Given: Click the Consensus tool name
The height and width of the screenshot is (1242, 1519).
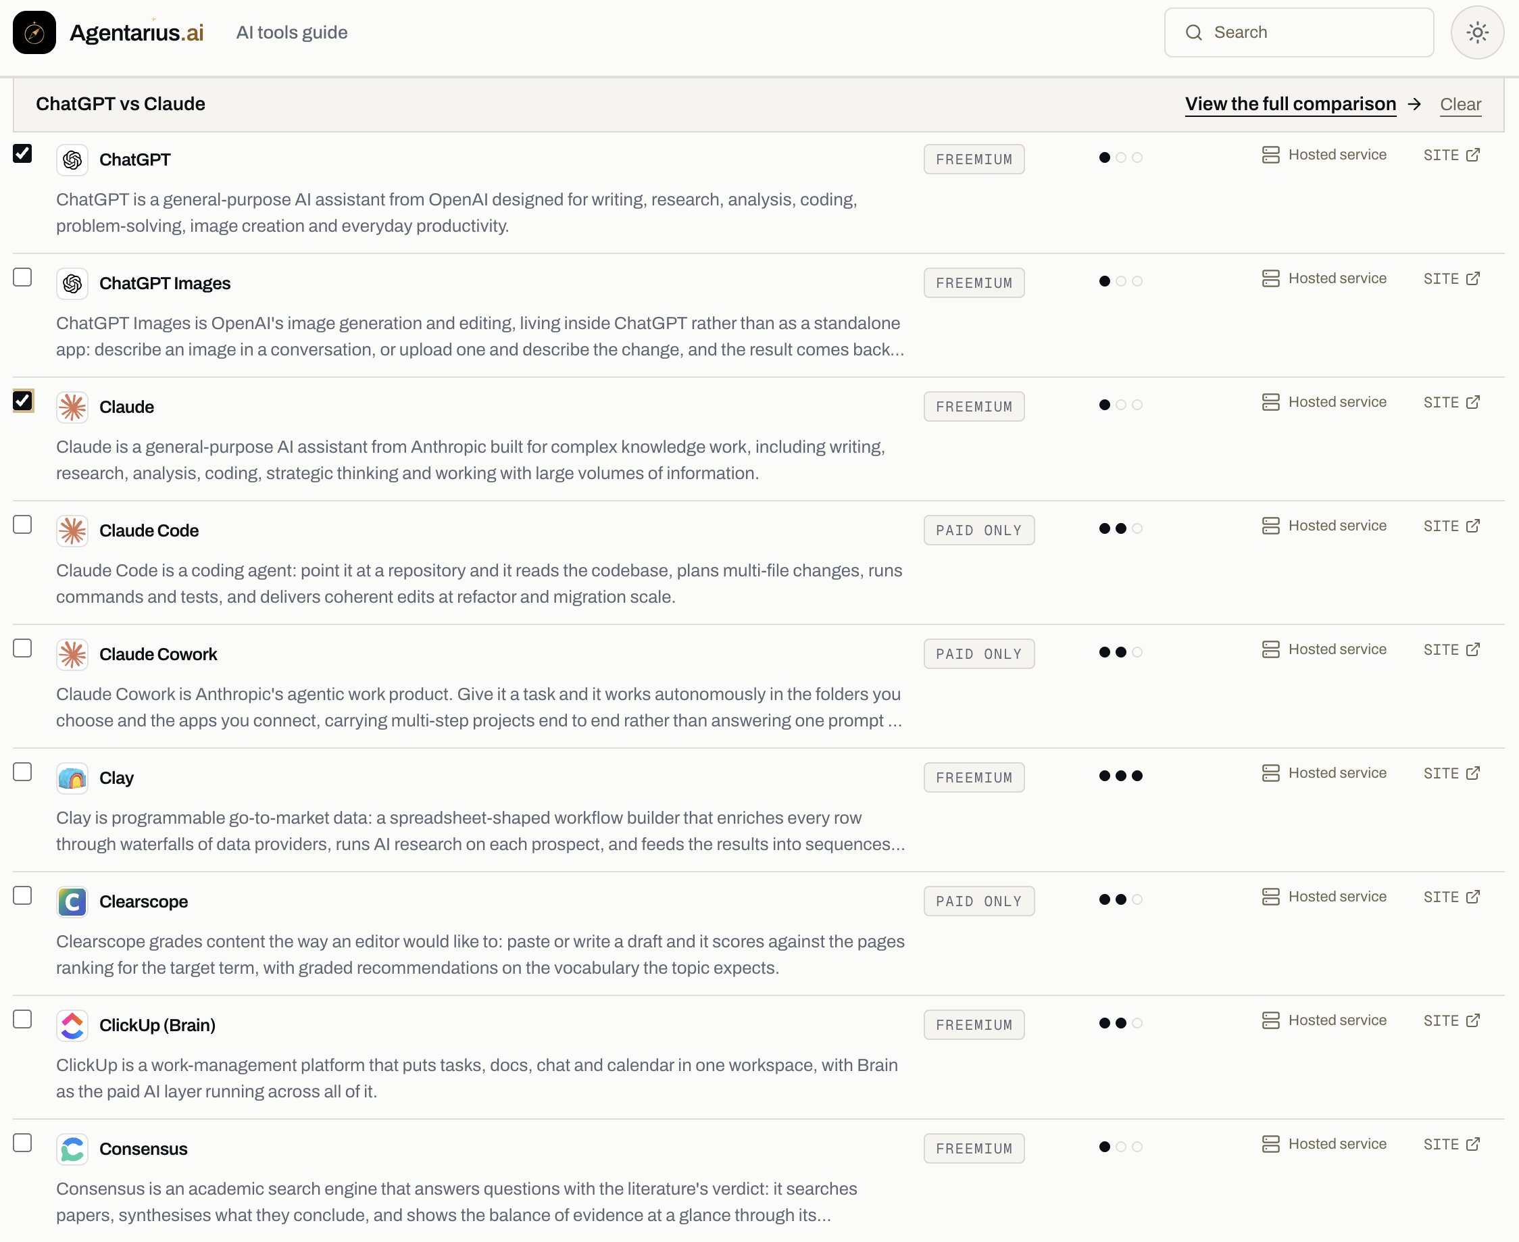Looking at the screenshot, I should [x=143, y=1149].
